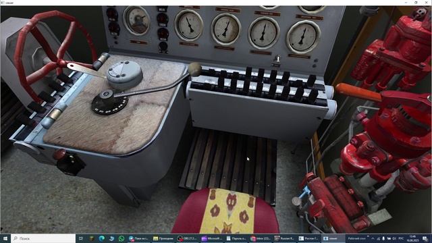Viewport: 432px width, 243px height.
Task: Switch to the OBS 27.2 taskbar window
Action: pyautogui.click(x=188, y=238)
